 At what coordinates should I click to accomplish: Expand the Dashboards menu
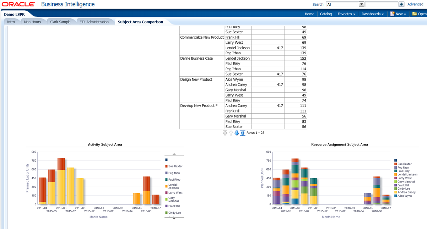click(373, 14)
